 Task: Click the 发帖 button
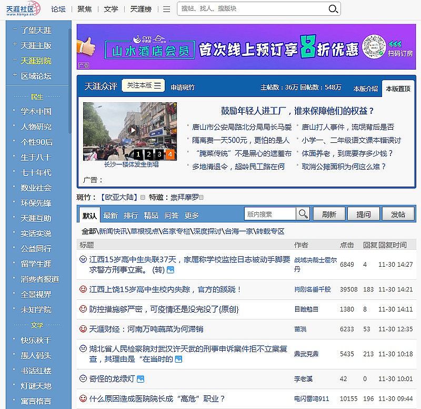point(398,214)
